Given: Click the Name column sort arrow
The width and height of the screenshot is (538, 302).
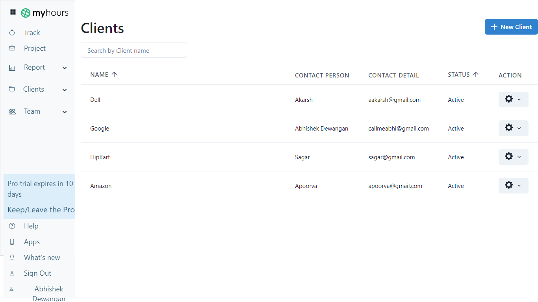Looking at the screenshot, I should 114,74.
